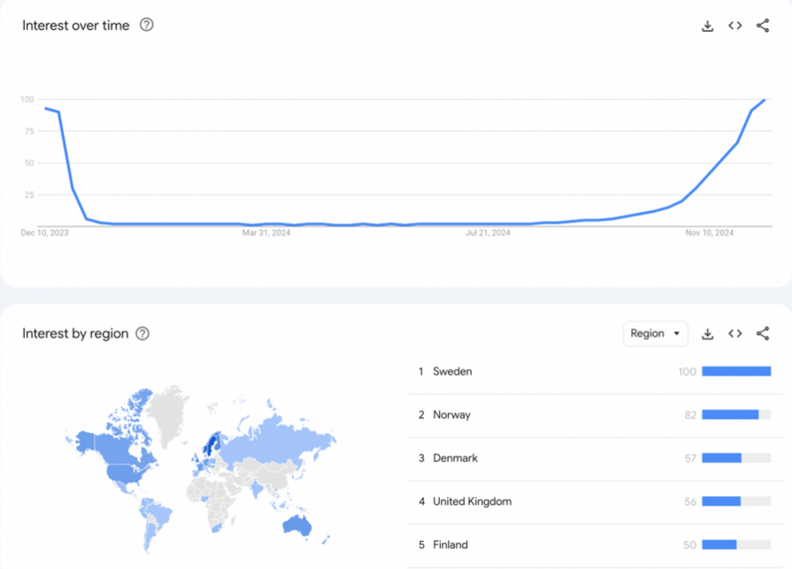792x569 pixels.
Task: Open embed code for Interest over time
Action: point(735,26)
